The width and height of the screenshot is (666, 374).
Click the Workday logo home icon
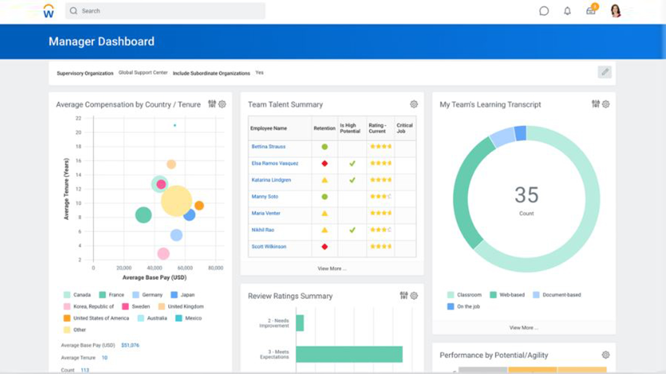[49, 11]
